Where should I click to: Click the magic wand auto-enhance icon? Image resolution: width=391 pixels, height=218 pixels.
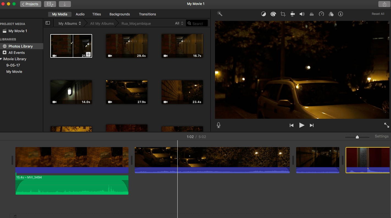(x=219, y=14)
